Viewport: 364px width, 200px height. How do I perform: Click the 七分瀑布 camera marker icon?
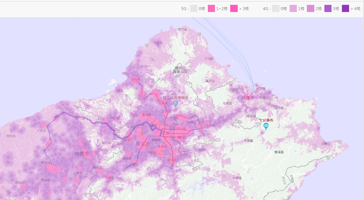[x=266, y=126]
